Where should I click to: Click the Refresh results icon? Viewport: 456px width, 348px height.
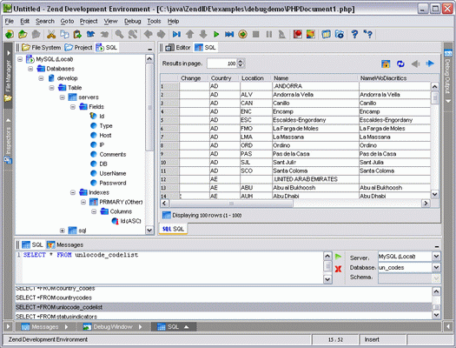(x=400, y=64)
